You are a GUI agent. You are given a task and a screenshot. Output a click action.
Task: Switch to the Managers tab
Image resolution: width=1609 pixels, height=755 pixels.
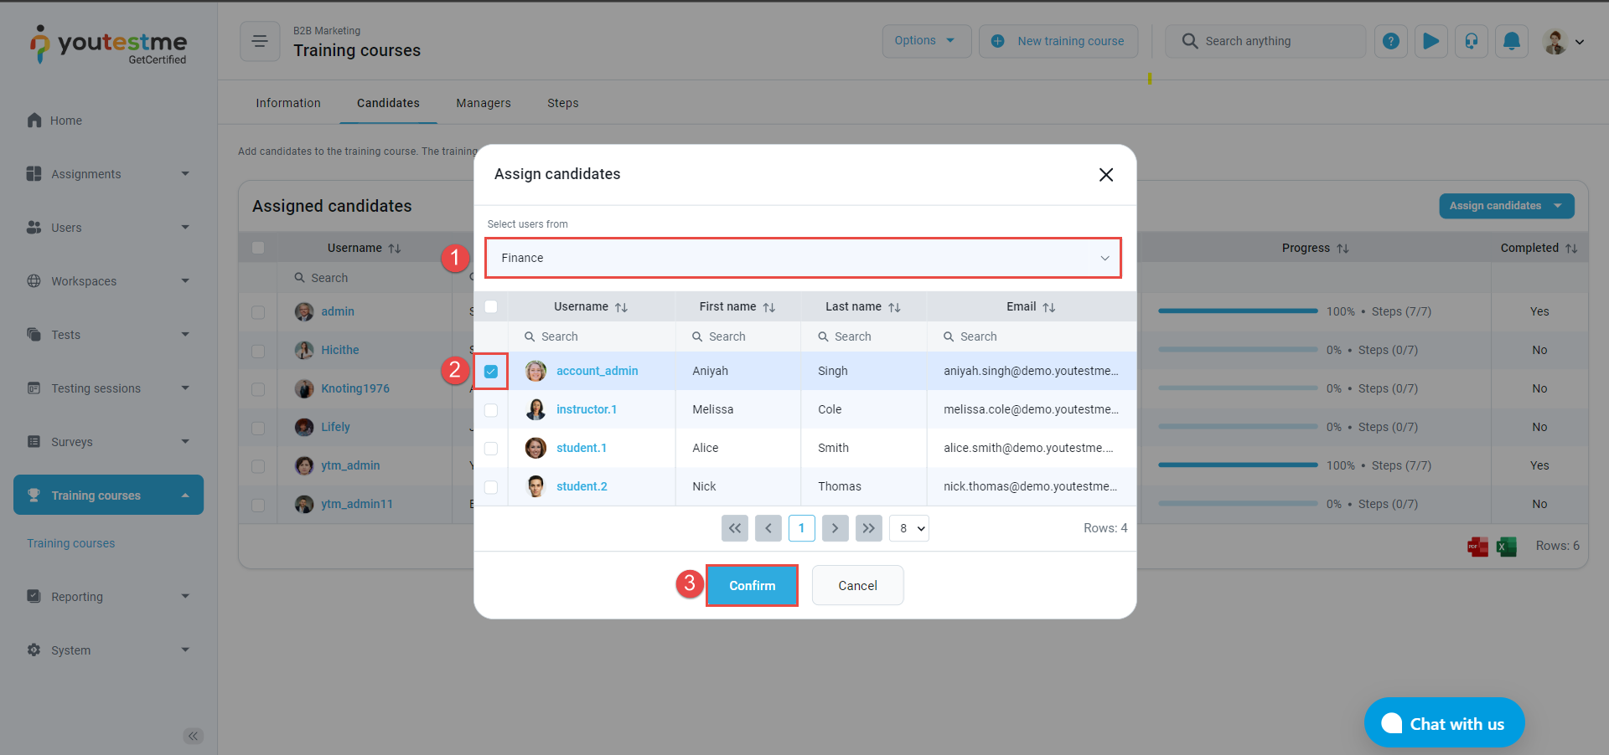tap(484, 103)
